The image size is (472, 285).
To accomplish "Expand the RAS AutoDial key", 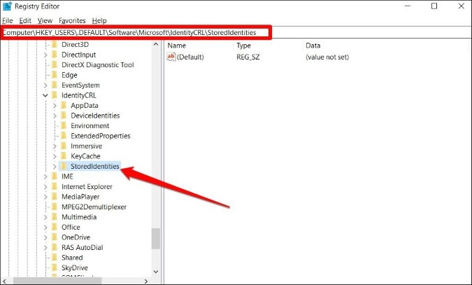I will click(x=45, y=248).
